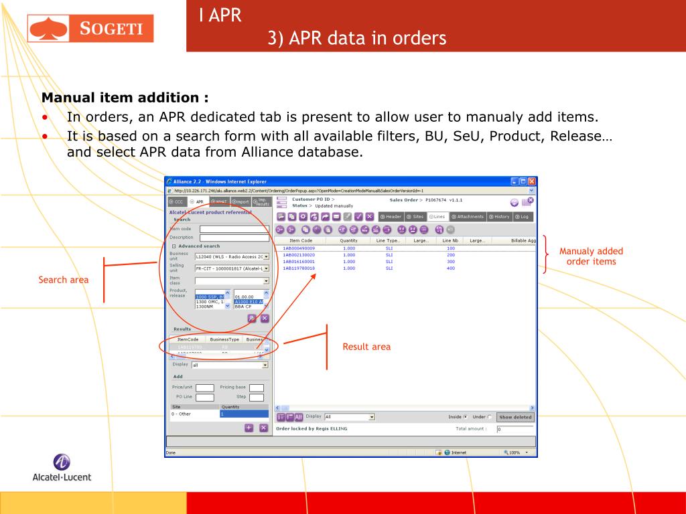Click the 'Quantity' column header in the lines grid
Screen dimensions: 686x514
tap(348, 241)
